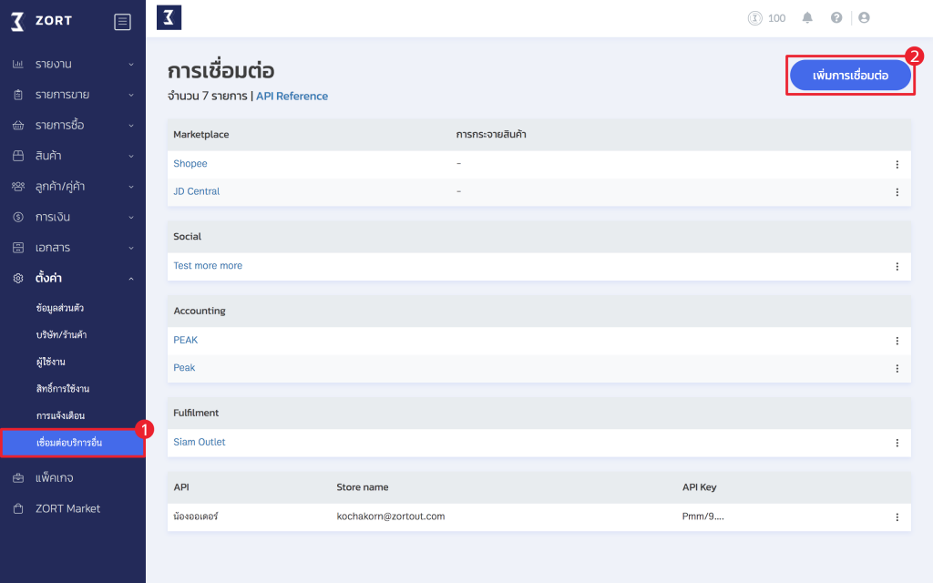
Task: Click the เอกสาร document icon
Action: (18, 248)
